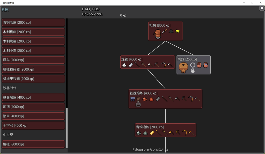The height and width of the screenshot is (154, 265).
Task: Click the bronze pickaxe in 青铜冶炼 node
Action: pos(178,133)
